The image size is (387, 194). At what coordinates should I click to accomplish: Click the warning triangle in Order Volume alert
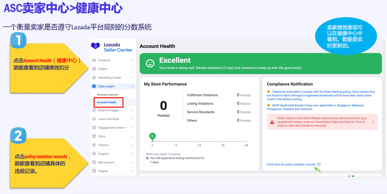pos(272,122)
